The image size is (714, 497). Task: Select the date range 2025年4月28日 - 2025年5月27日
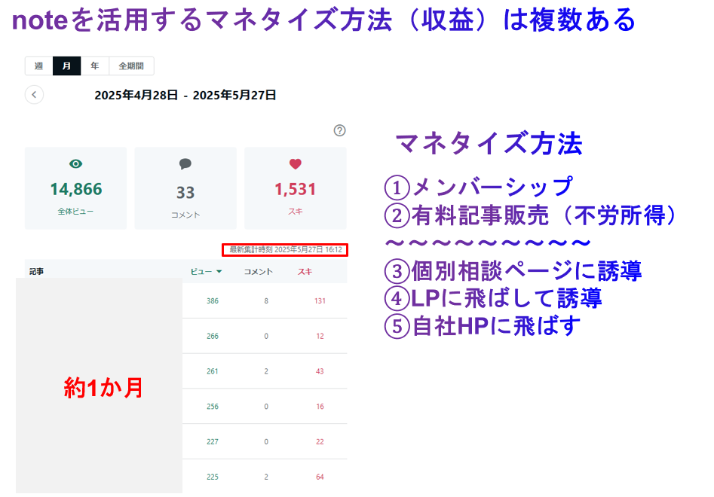point(185,95)
